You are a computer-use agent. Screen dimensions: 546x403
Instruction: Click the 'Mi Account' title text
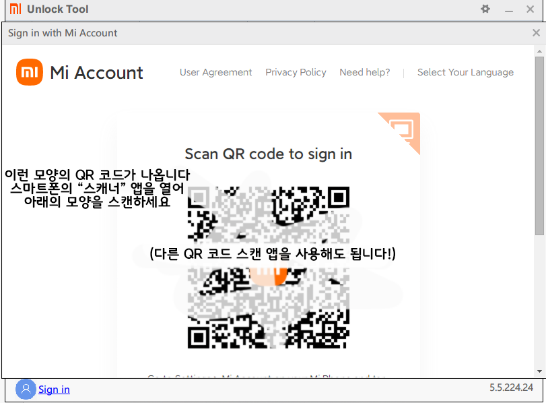(x=96, y=73)
